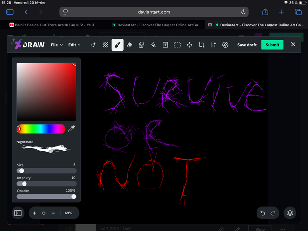Viewport: 308px width, 231px height.
Task: Select the Text tool
Action: [165, 45]
